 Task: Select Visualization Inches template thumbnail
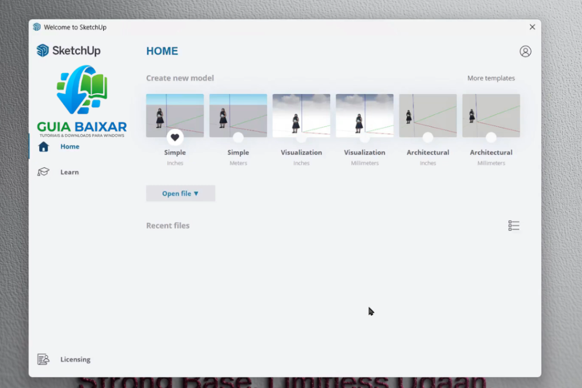(301, 115)
